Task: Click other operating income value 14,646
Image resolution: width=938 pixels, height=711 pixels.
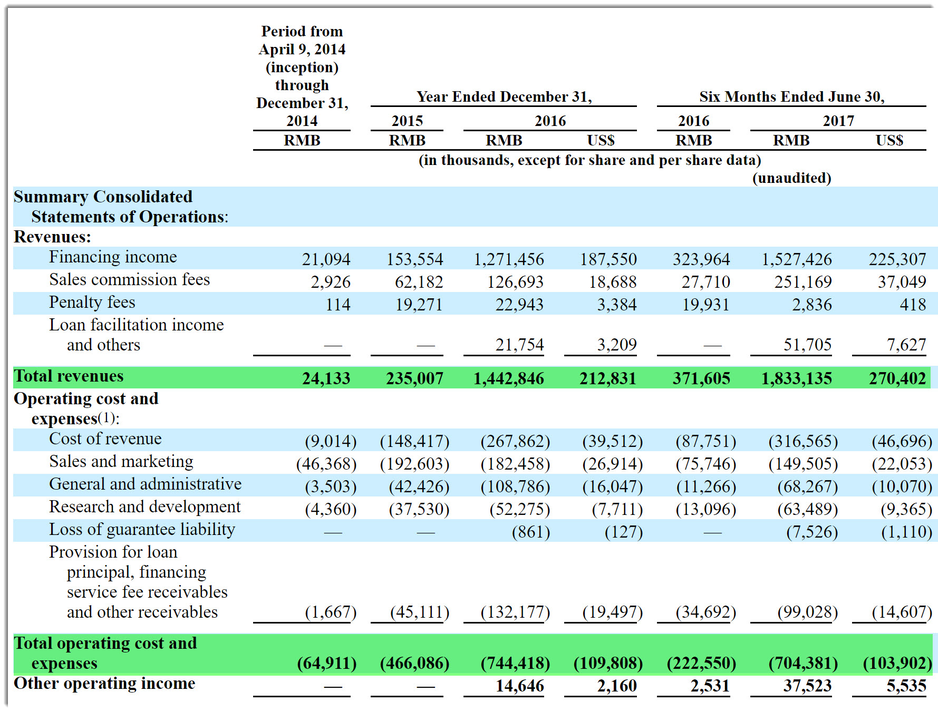Action: tap(519, 686)
